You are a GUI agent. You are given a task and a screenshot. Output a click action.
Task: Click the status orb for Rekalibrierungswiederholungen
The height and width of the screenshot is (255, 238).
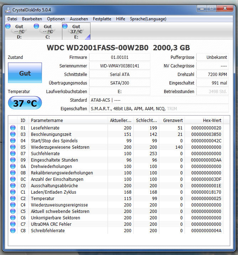(13, 173)
